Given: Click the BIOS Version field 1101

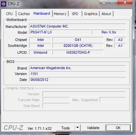Looking at the screenshot, I should (78, 74).
